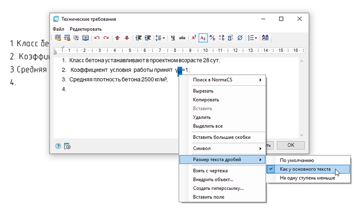Open the notebook (open book) icon

click(x=85, y=38)
